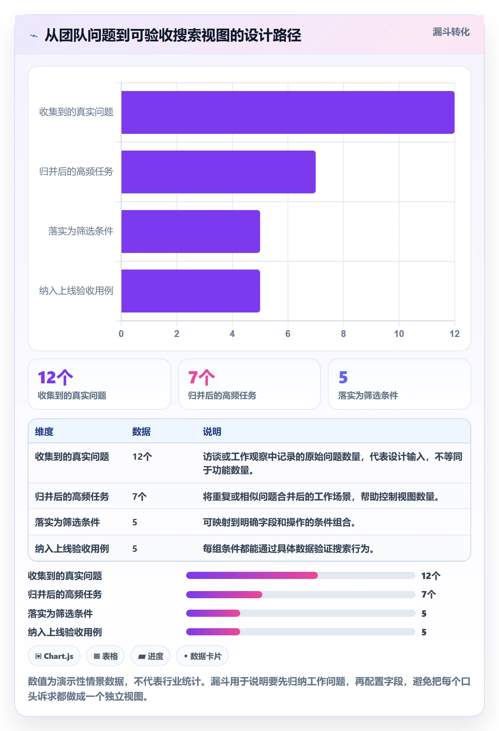Click the 纳入上线验收用例 cell in the table
The height and width of the screenshot is (731, 499).
point(72,549)
